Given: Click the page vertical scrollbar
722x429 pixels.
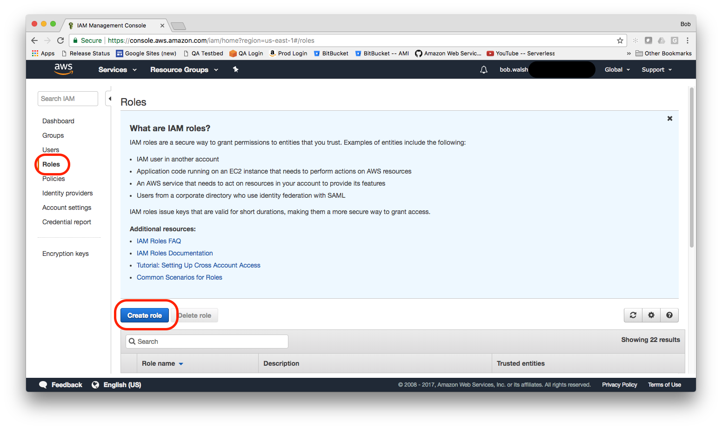Looking at the screenshot, I should (x=692, y=168).
